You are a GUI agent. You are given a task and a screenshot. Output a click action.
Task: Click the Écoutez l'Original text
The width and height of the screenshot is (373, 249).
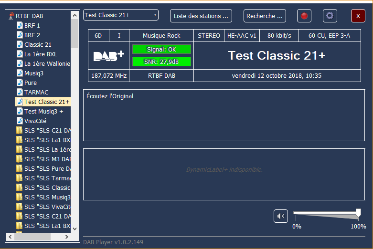pos(110,96)
